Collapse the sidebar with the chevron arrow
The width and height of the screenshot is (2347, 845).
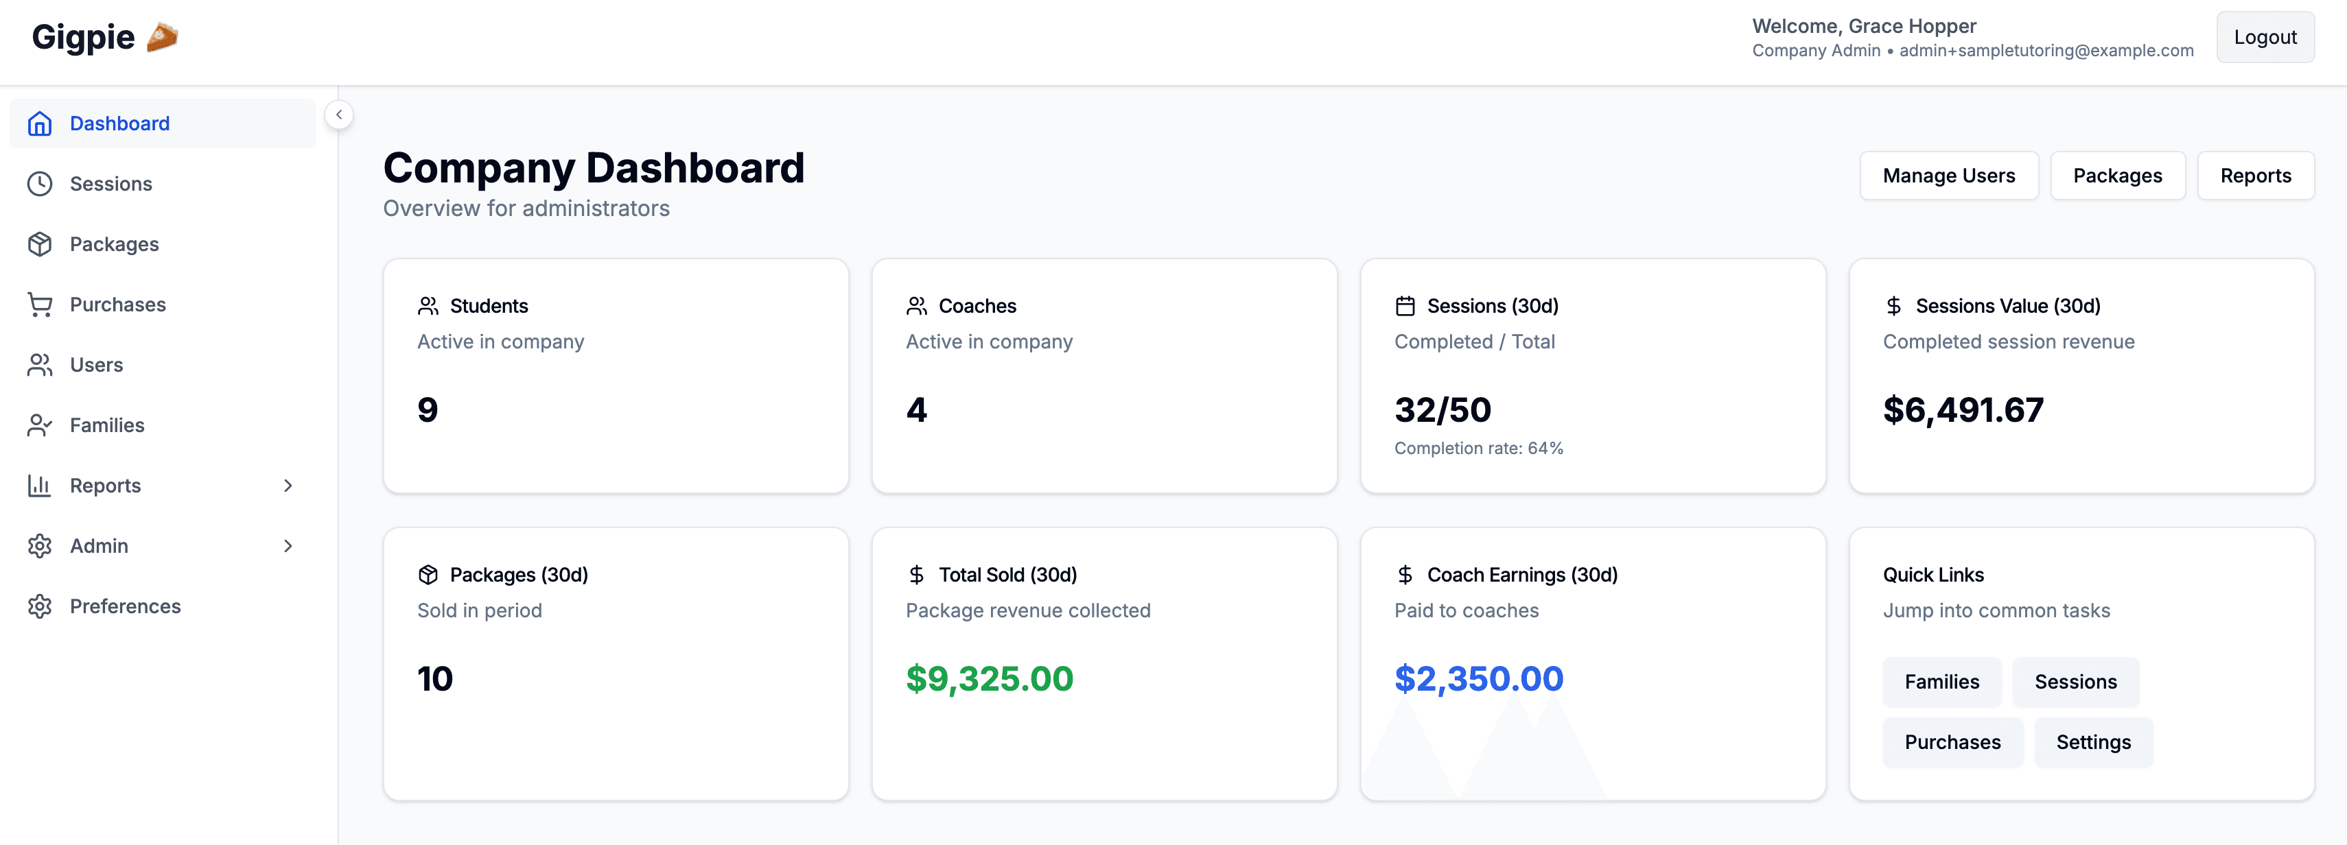point(338,114)
